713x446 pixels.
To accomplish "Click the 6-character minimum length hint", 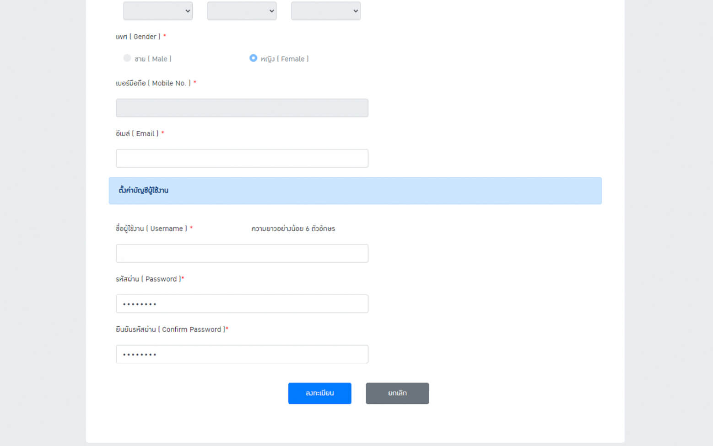I will click(293, 228).
